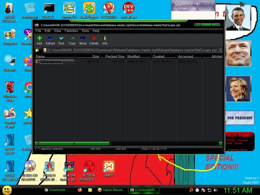260x195 pixels.
Task: Open the Control Panel desktop icon
Action: pos(10,118)
